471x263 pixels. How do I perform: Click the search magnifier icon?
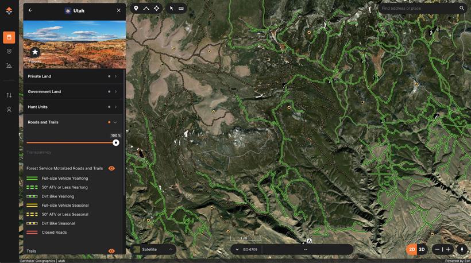tap(462, 9)
